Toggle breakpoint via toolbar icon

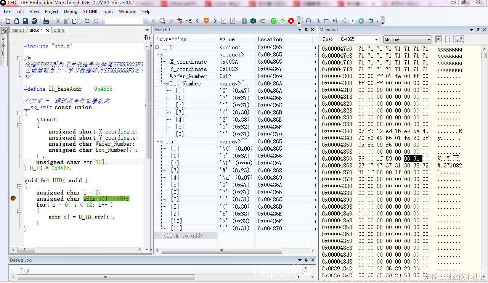(x=262, y=21)
